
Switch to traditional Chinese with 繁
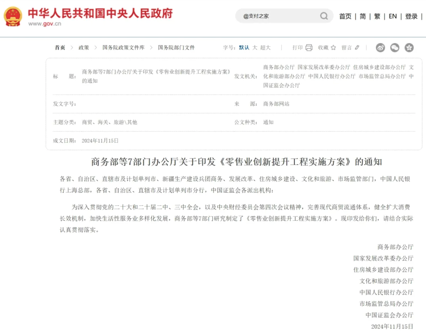(377, 16)
